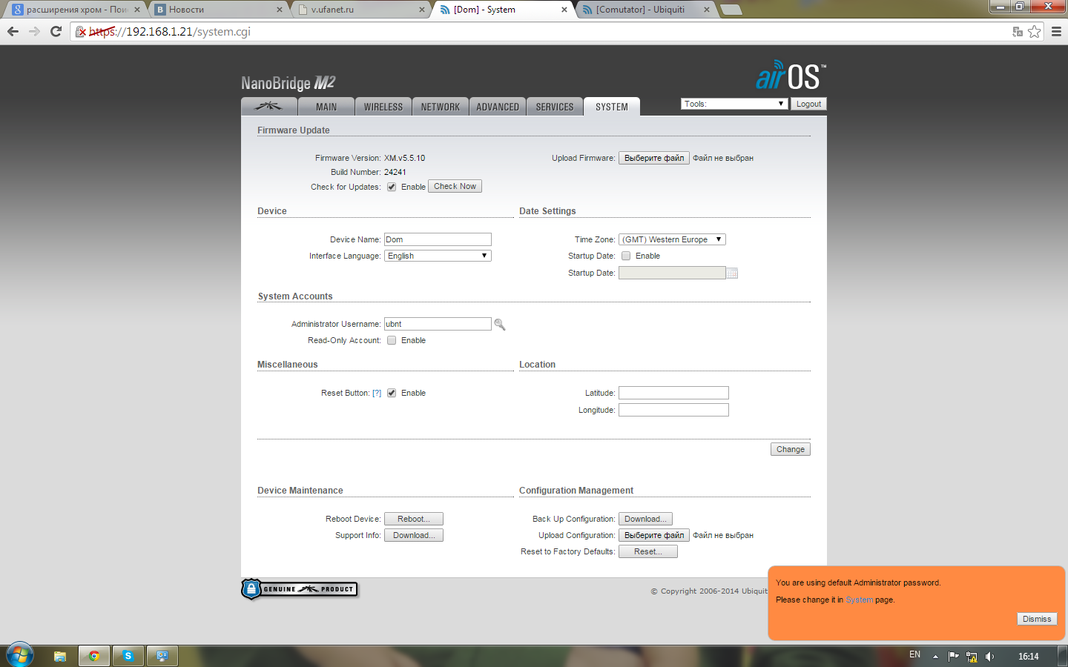The width and height of the screenshot is (1068, 667).
Task: Click Check Now for firmware updates
Action: click(x=455, y=186)
